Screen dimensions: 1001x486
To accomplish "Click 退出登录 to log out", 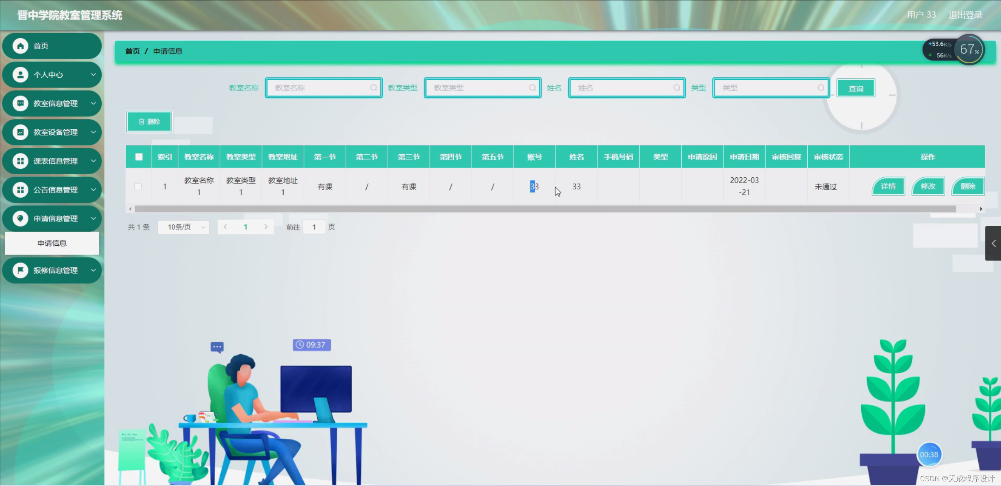I will coord(965,15).
